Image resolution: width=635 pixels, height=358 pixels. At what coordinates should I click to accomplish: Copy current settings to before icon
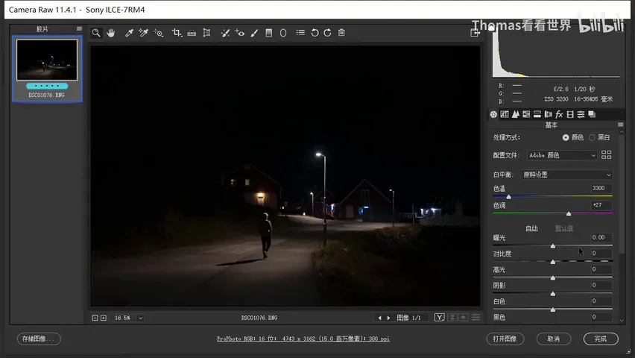[x=464, y=318]
